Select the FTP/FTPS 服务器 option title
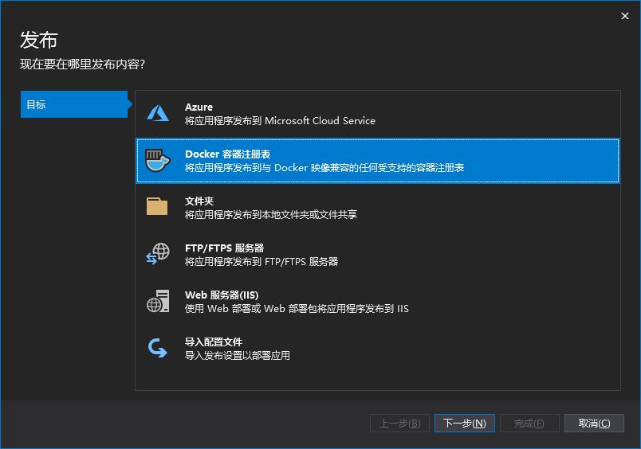The height and width of the screenshot is (449, 641). (224, 248)
